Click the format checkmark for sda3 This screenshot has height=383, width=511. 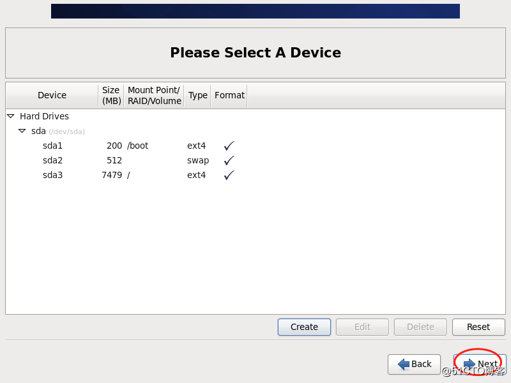[229, 175]
